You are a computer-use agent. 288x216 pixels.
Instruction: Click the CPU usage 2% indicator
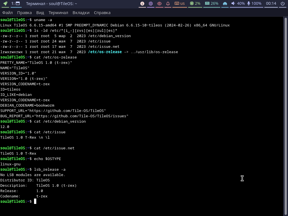195,3
